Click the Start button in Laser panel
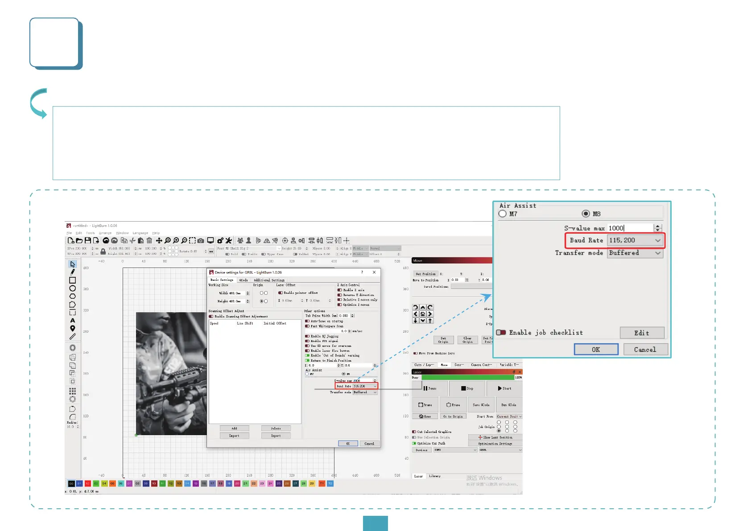 click(504, 388)
